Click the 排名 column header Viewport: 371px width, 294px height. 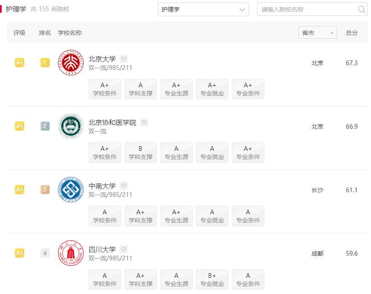[x=45, y=33]
